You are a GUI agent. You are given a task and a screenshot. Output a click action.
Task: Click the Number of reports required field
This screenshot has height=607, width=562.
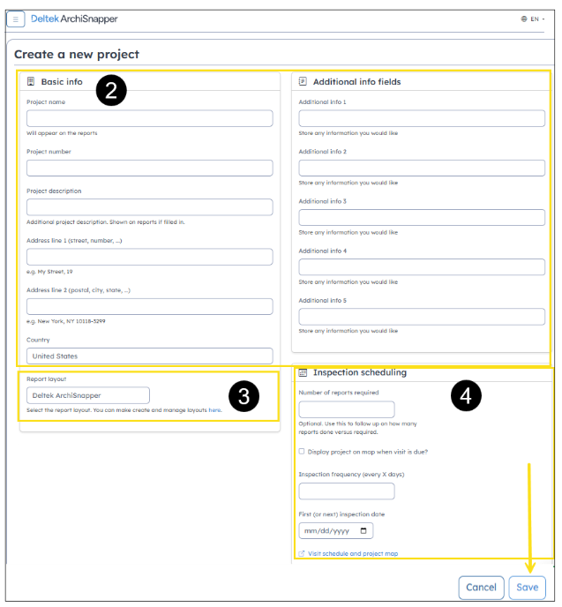pos(347,409)
